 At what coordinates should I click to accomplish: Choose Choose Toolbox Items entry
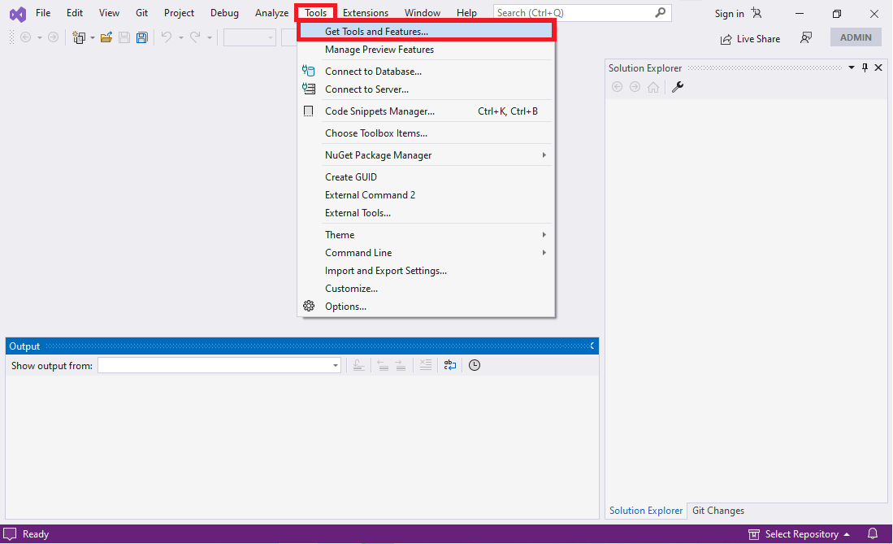point(426,133)
